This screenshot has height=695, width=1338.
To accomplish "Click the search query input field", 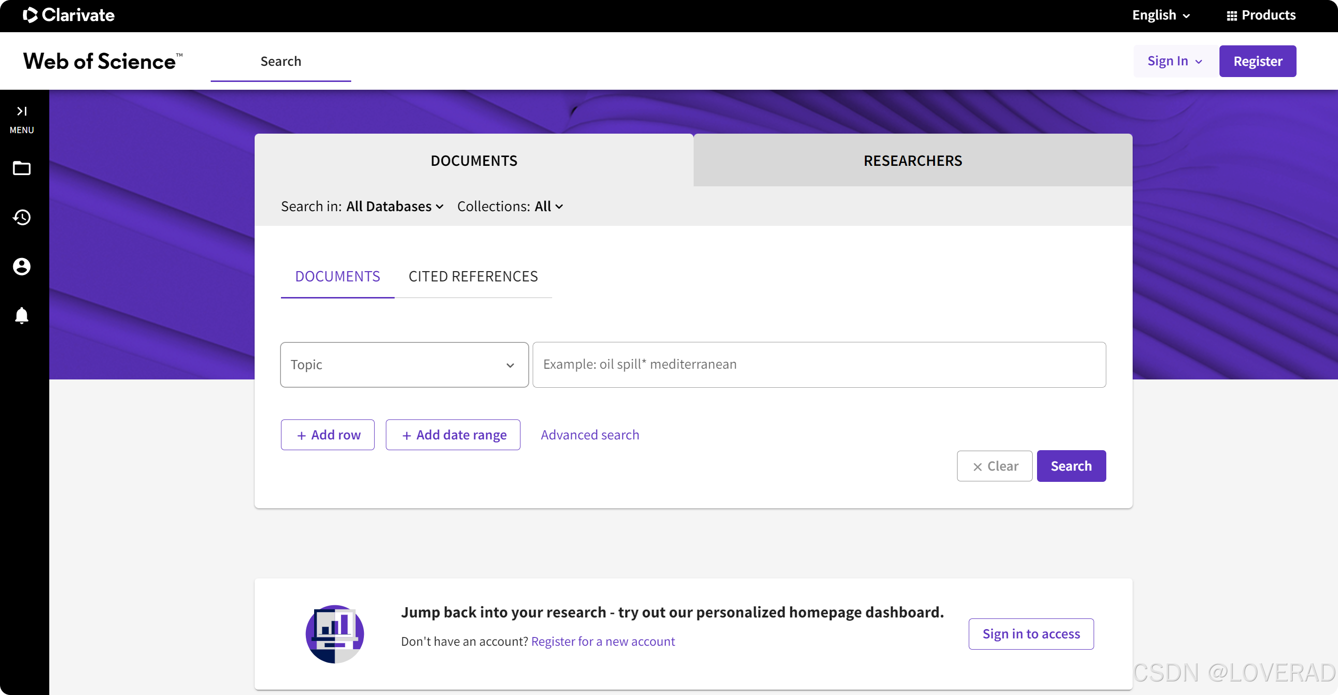I will (819, 365).
